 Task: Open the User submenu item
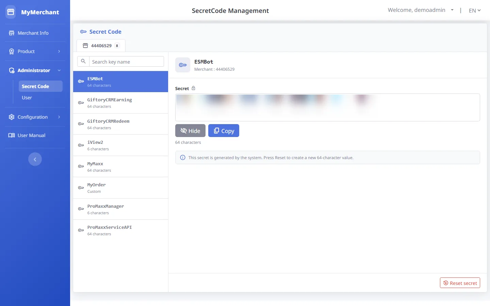coord(27,98)
